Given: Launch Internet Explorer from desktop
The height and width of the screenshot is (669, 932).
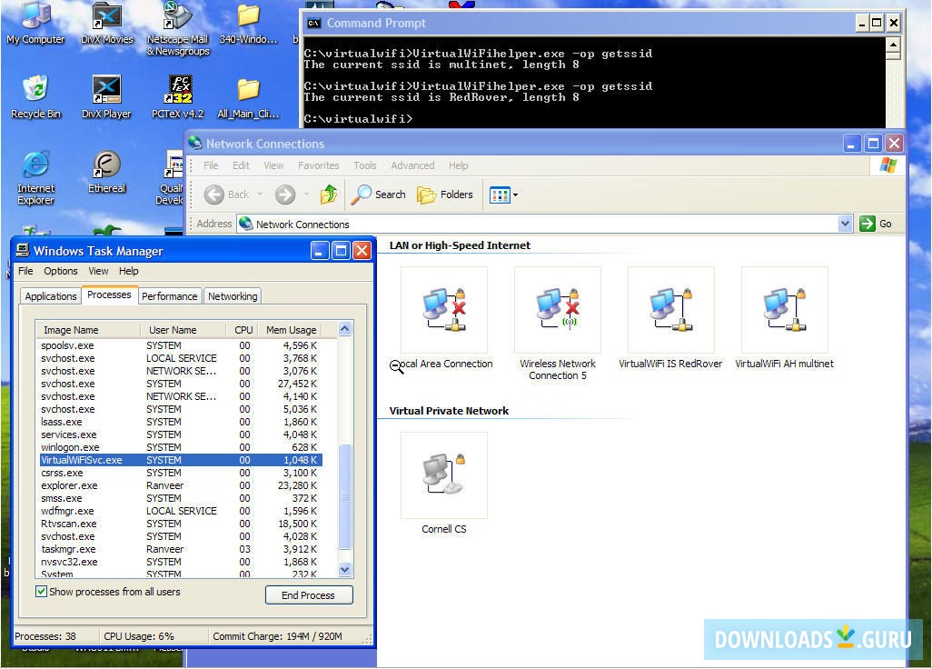Looking at the screenshot, I should pyautogui.click(x=35, y=178).
